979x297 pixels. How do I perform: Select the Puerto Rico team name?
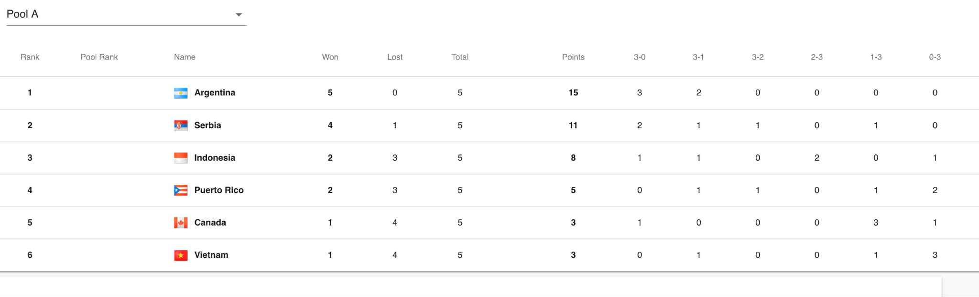pyautogui.click(x=219, y=190)
